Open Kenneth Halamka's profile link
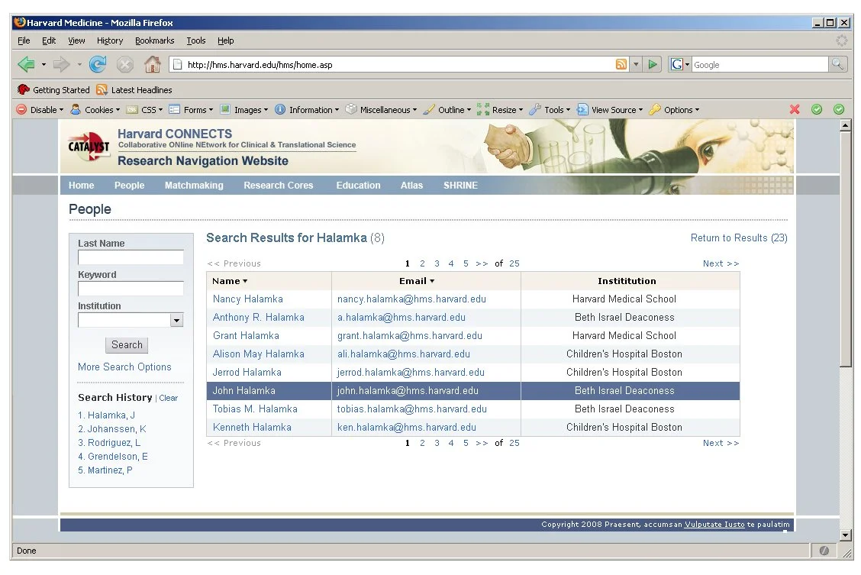Image resolution: width=861 pixels, height=575 pixels. (252, 428)
